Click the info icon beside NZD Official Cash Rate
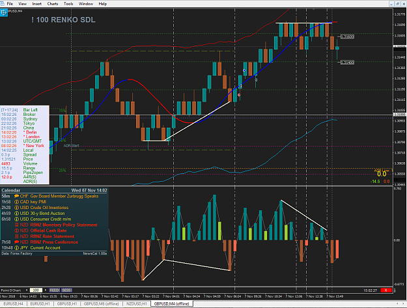The image size is (407, 308). point(17,231)
